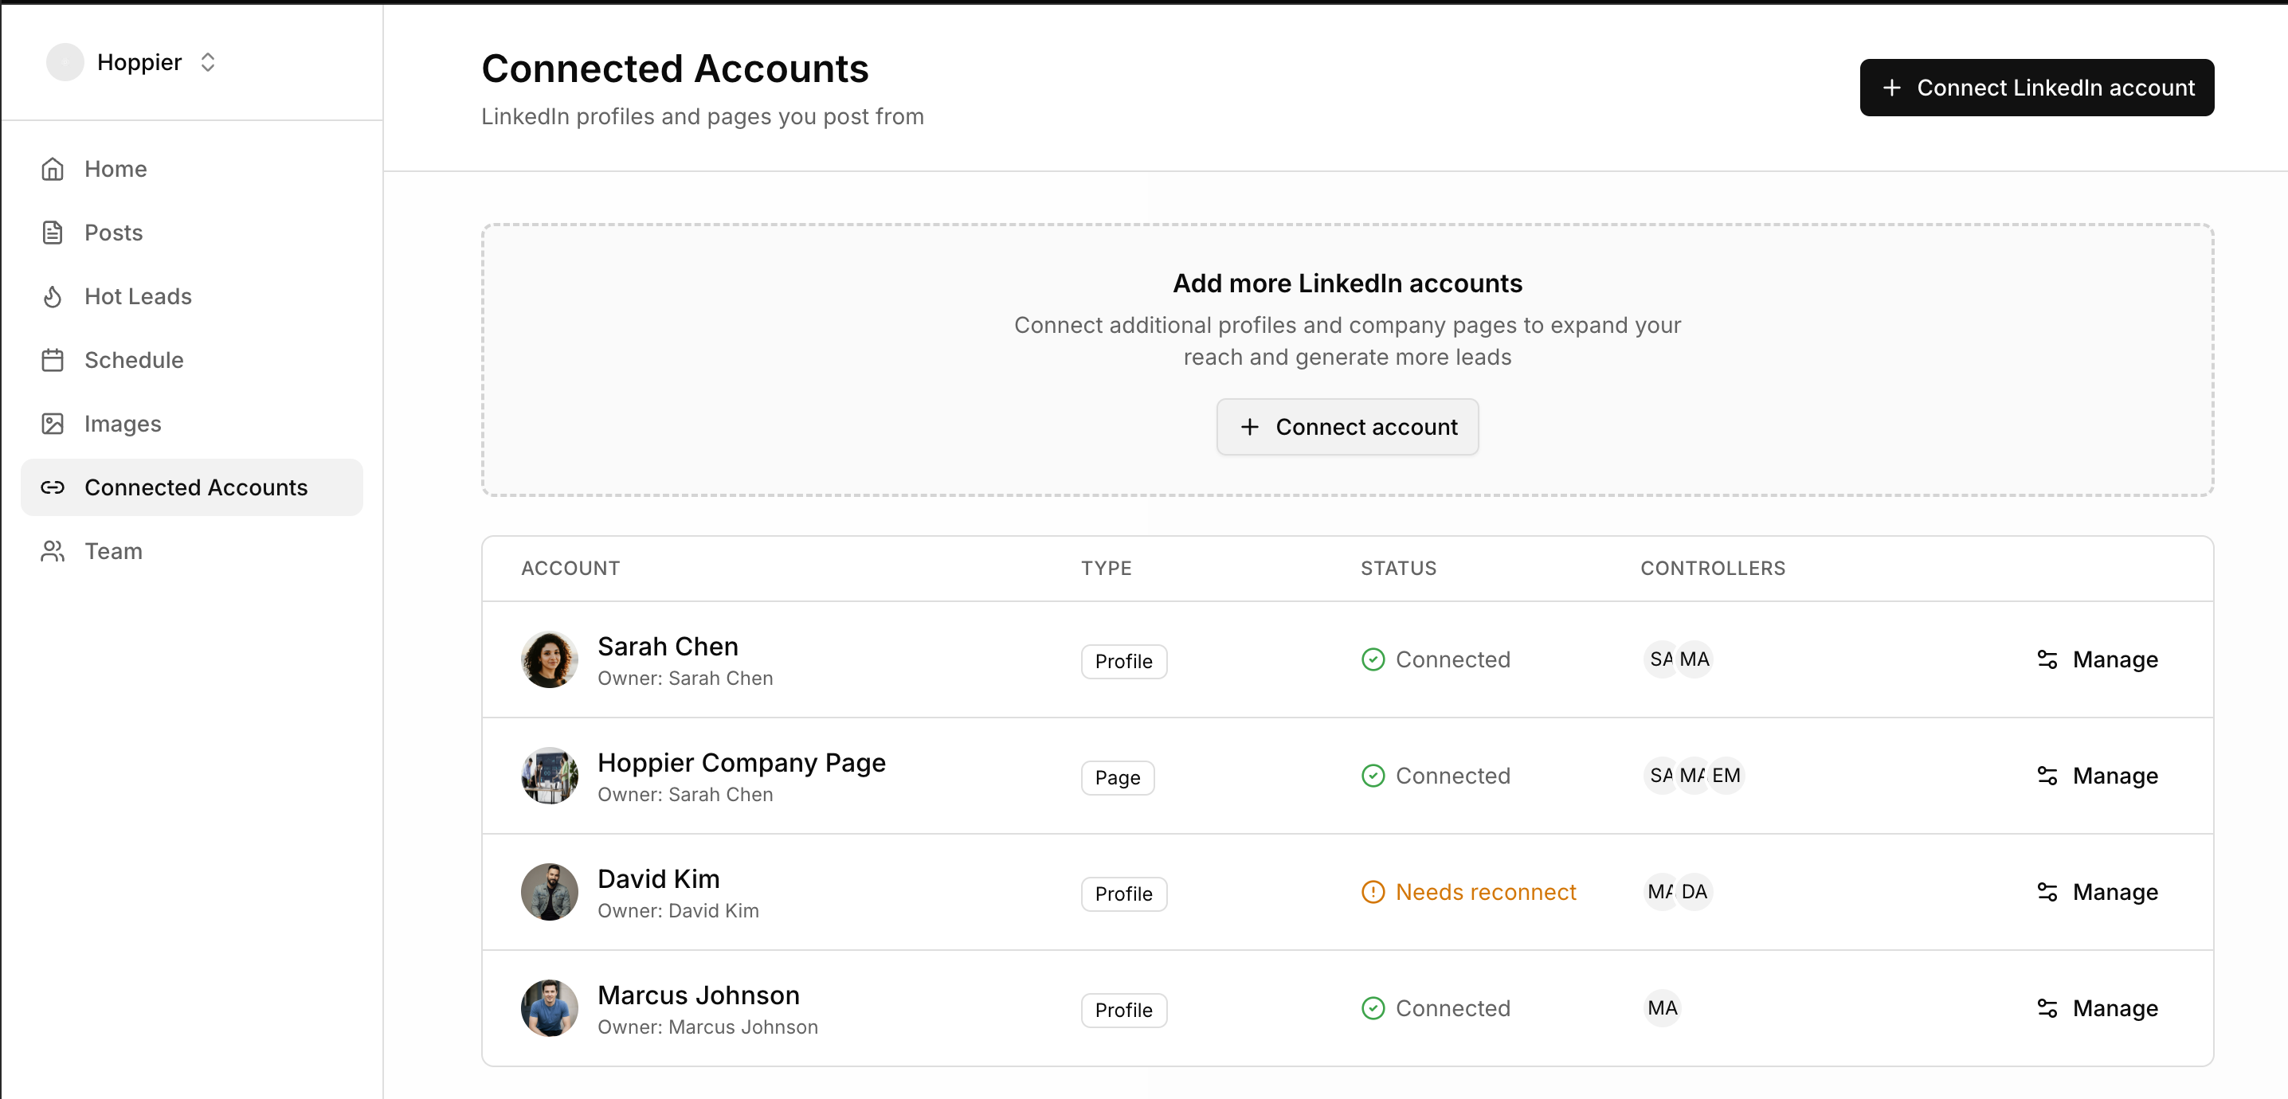This screenshot has height=1099, width=2288.
Task: Go to Hot Leads page
Action: [x=138, y=296]
